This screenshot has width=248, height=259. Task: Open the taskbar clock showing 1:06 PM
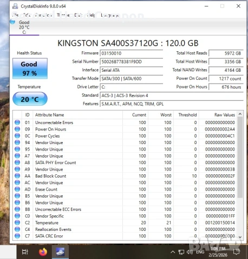218,252
